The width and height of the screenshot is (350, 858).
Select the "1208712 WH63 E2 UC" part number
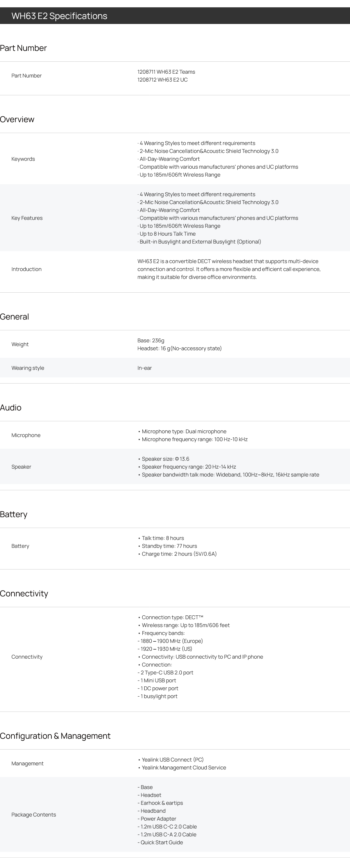(x=162, y=80)
